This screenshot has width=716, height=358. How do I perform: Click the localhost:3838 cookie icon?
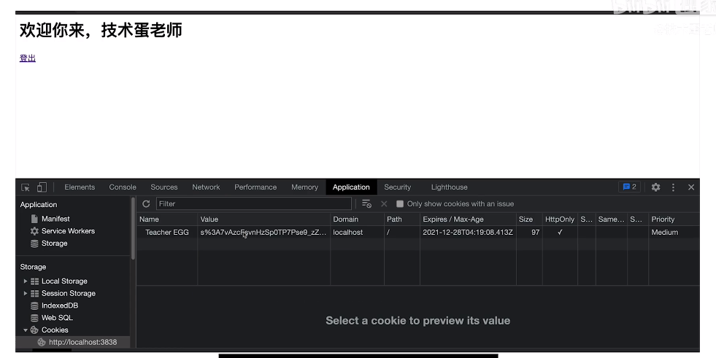(42, 342)
